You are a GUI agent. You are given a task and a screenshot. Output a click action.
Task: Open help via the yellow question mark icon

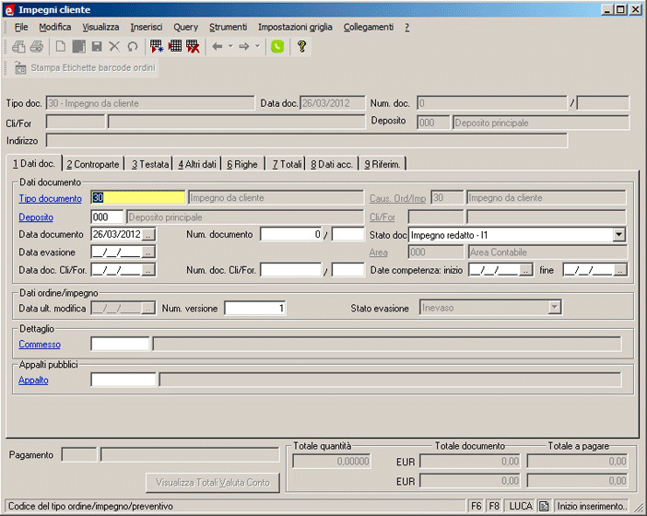(x=301, y=47)
